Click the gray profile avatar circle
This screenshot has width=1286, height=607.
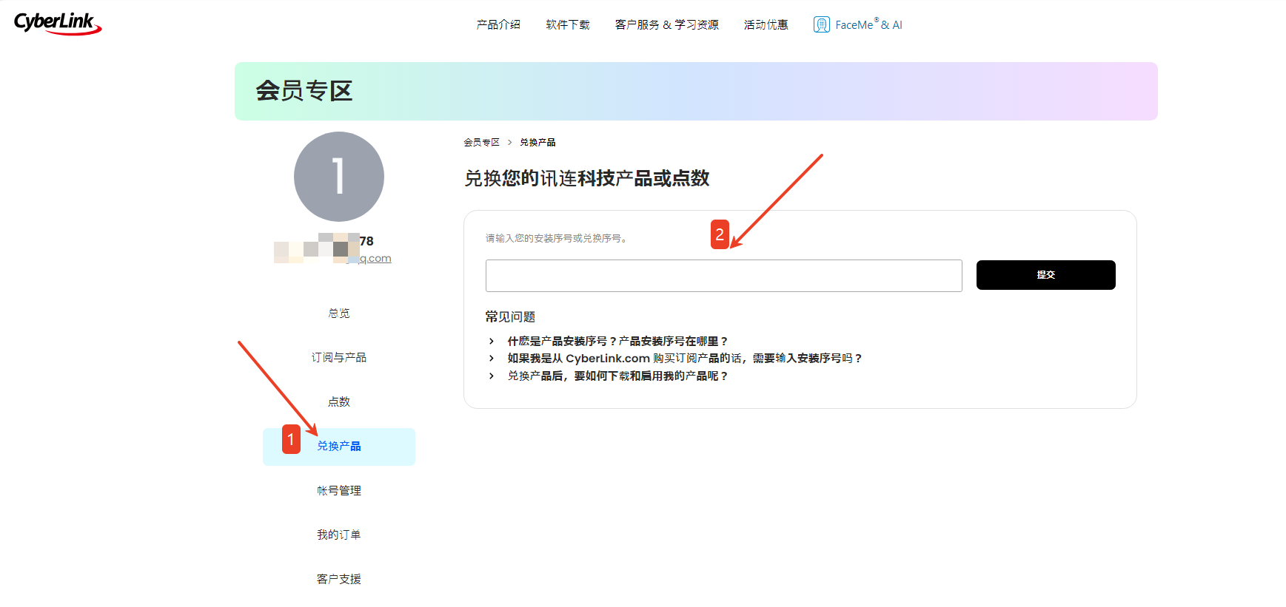pos(339,177)
